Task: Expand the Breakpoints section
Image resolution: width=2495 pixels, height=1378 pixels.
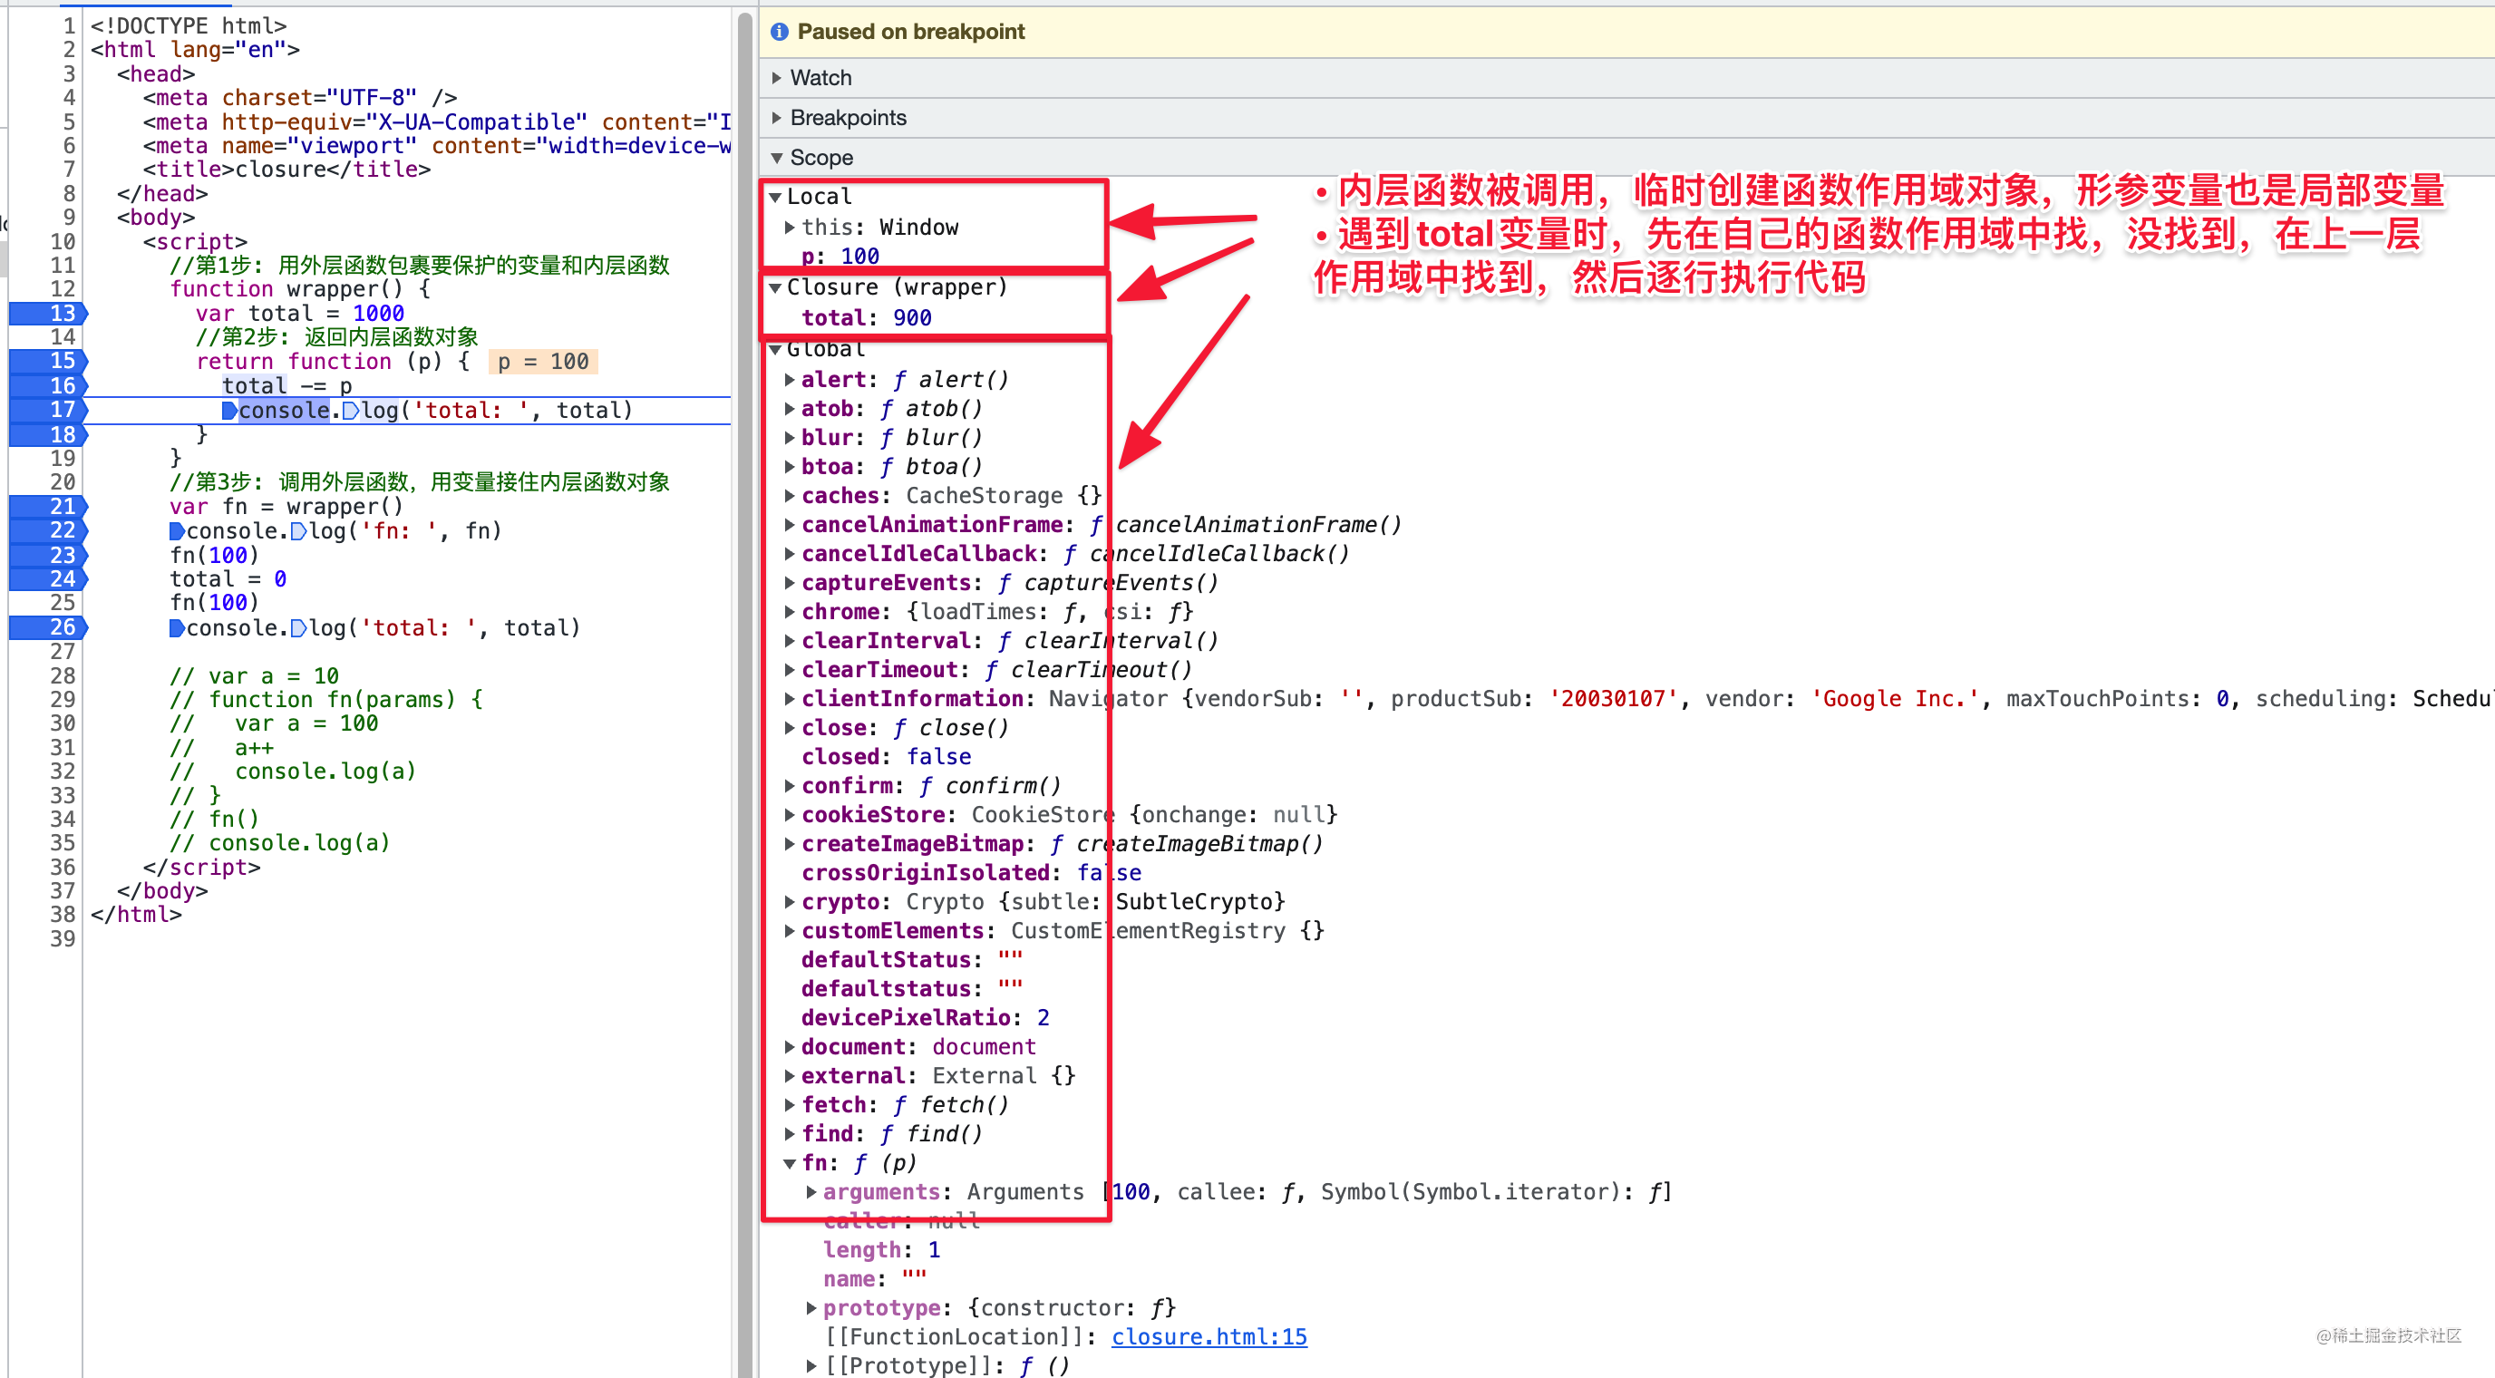Action: 848,118
